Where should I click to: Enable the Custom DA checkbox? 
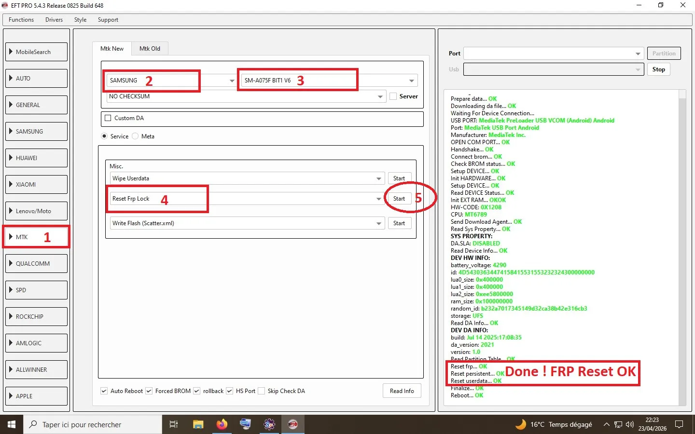pyautogui.click(x=108, y=118)
